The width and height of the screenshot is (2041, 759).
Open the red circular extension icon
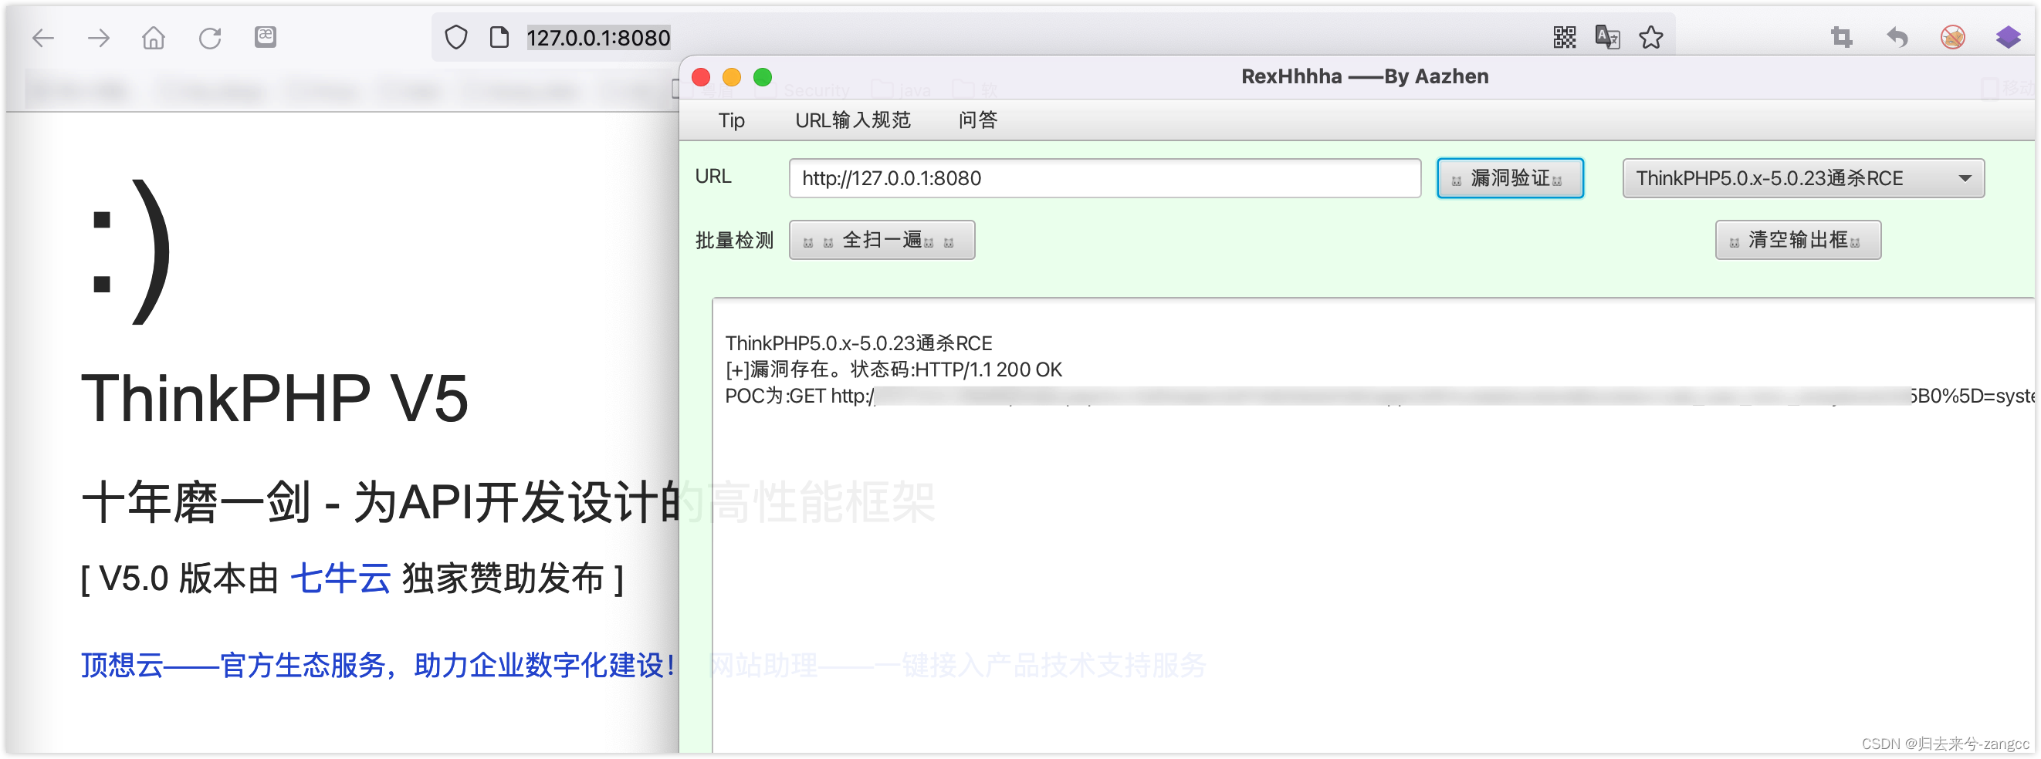point(1953,37)
